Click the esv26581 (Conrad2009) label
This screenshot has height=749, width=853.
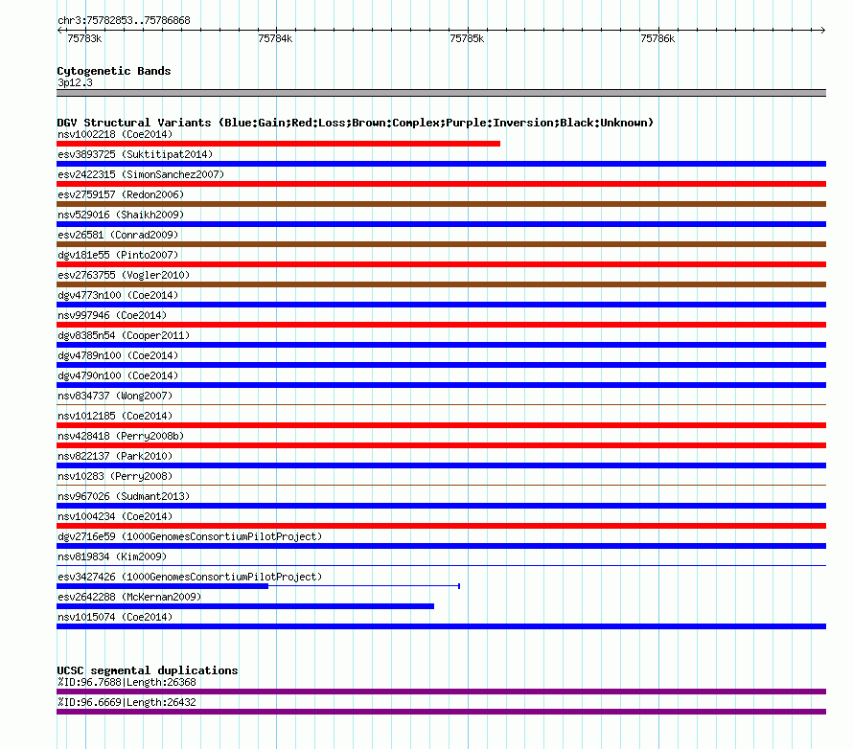pos(118,235)
